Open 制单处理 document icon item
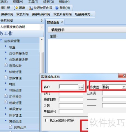126x132 pixels. [x=6, y=102]
